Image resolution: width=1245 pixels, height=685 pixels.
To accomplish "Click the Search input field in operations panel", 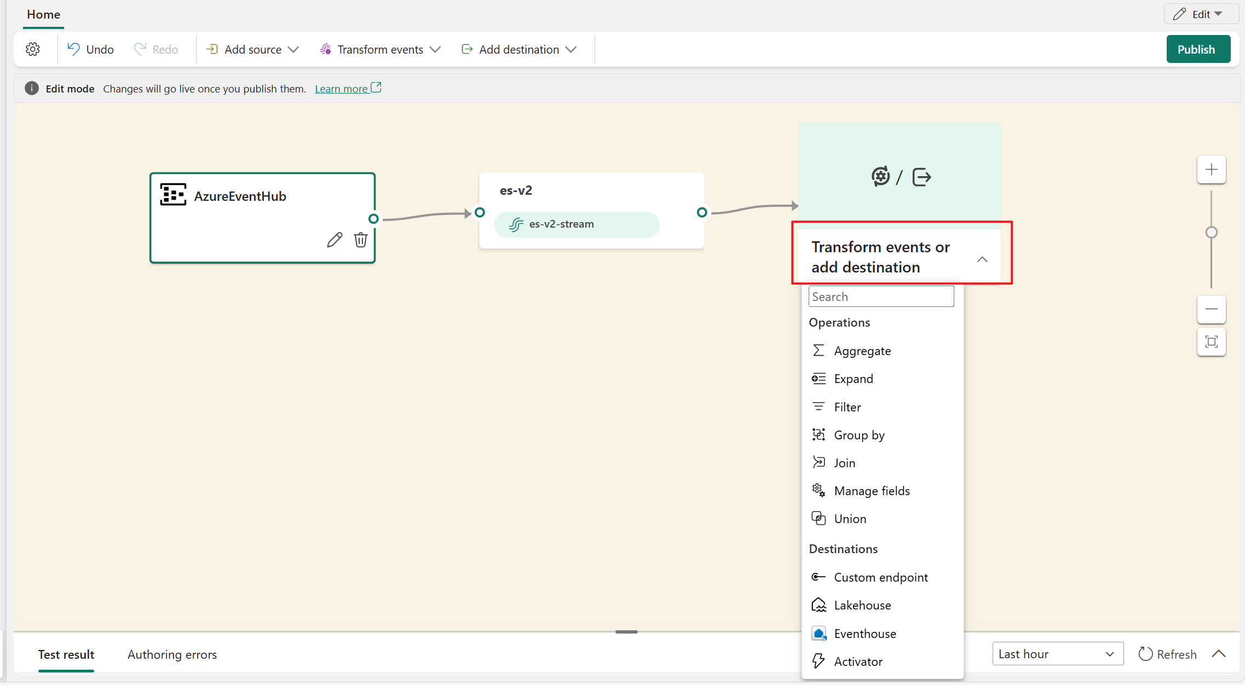I will pos(881,296).
